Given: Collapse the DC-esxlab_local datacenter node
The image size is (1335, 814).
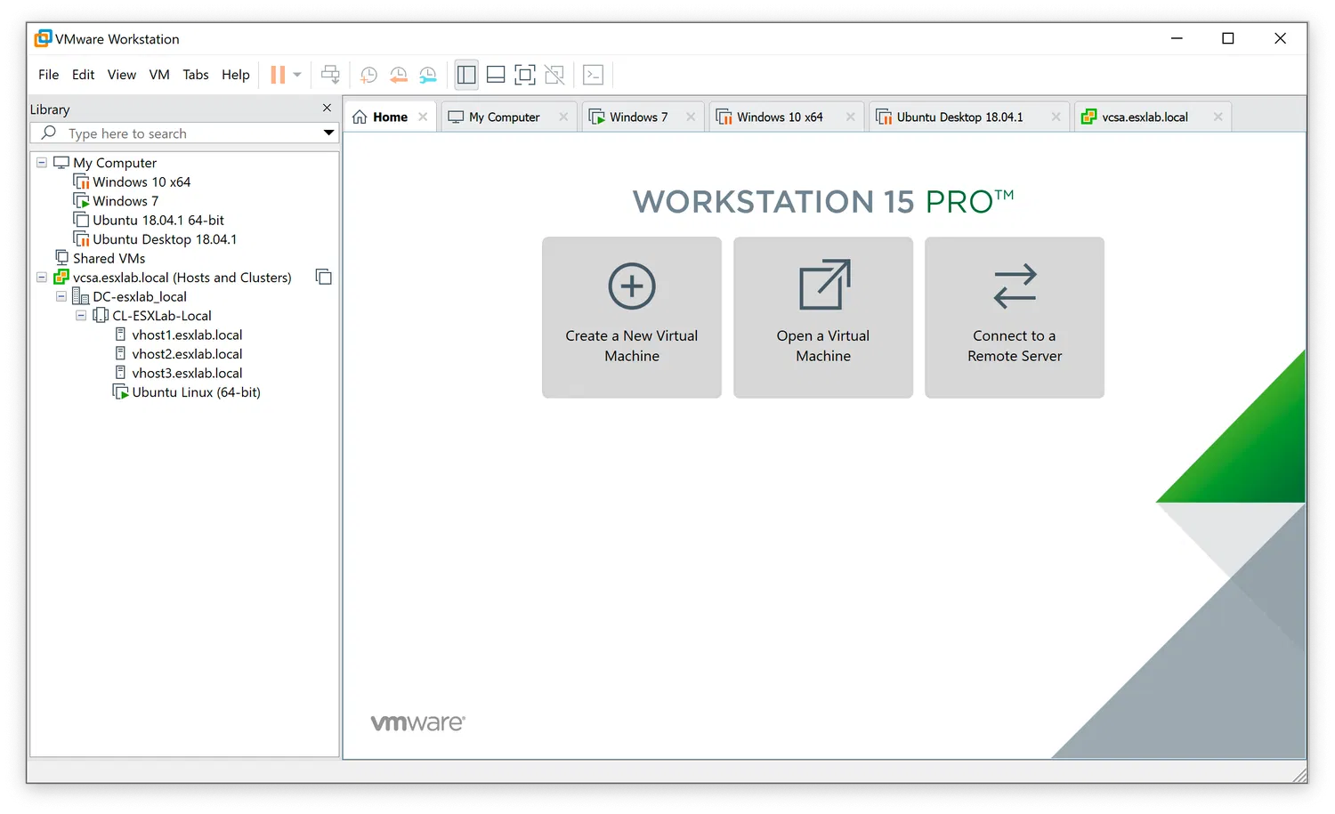Looking at the screenshot, I should point(61,296).
